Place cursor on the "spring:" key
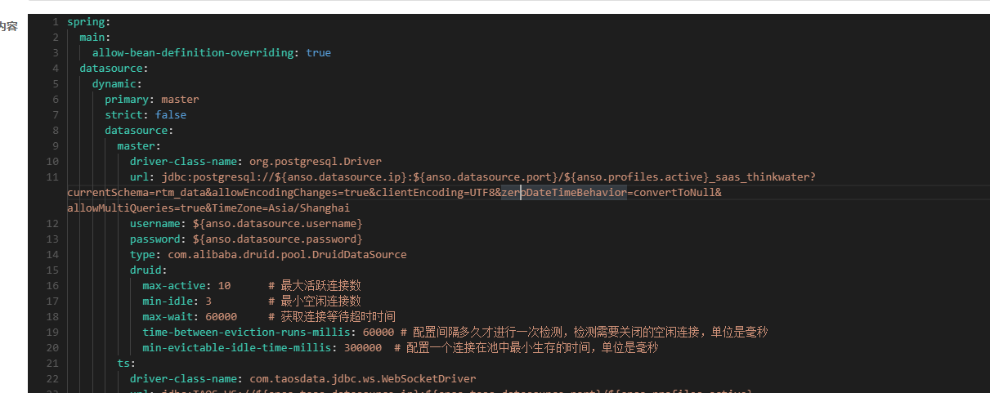This screenshot has width=990, height=393. (x=86, y=21)
